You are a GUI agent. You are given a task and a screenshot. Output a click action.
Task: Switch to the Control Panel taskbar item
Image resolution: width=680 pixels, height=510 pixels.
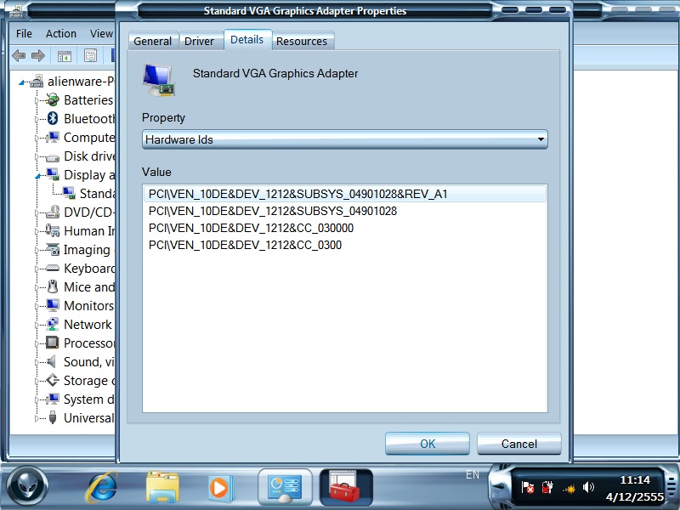point(285,486)
